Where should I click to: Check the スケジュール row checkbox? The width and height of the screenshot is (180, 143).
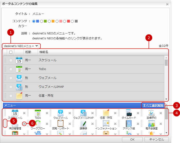coord(11,60)
